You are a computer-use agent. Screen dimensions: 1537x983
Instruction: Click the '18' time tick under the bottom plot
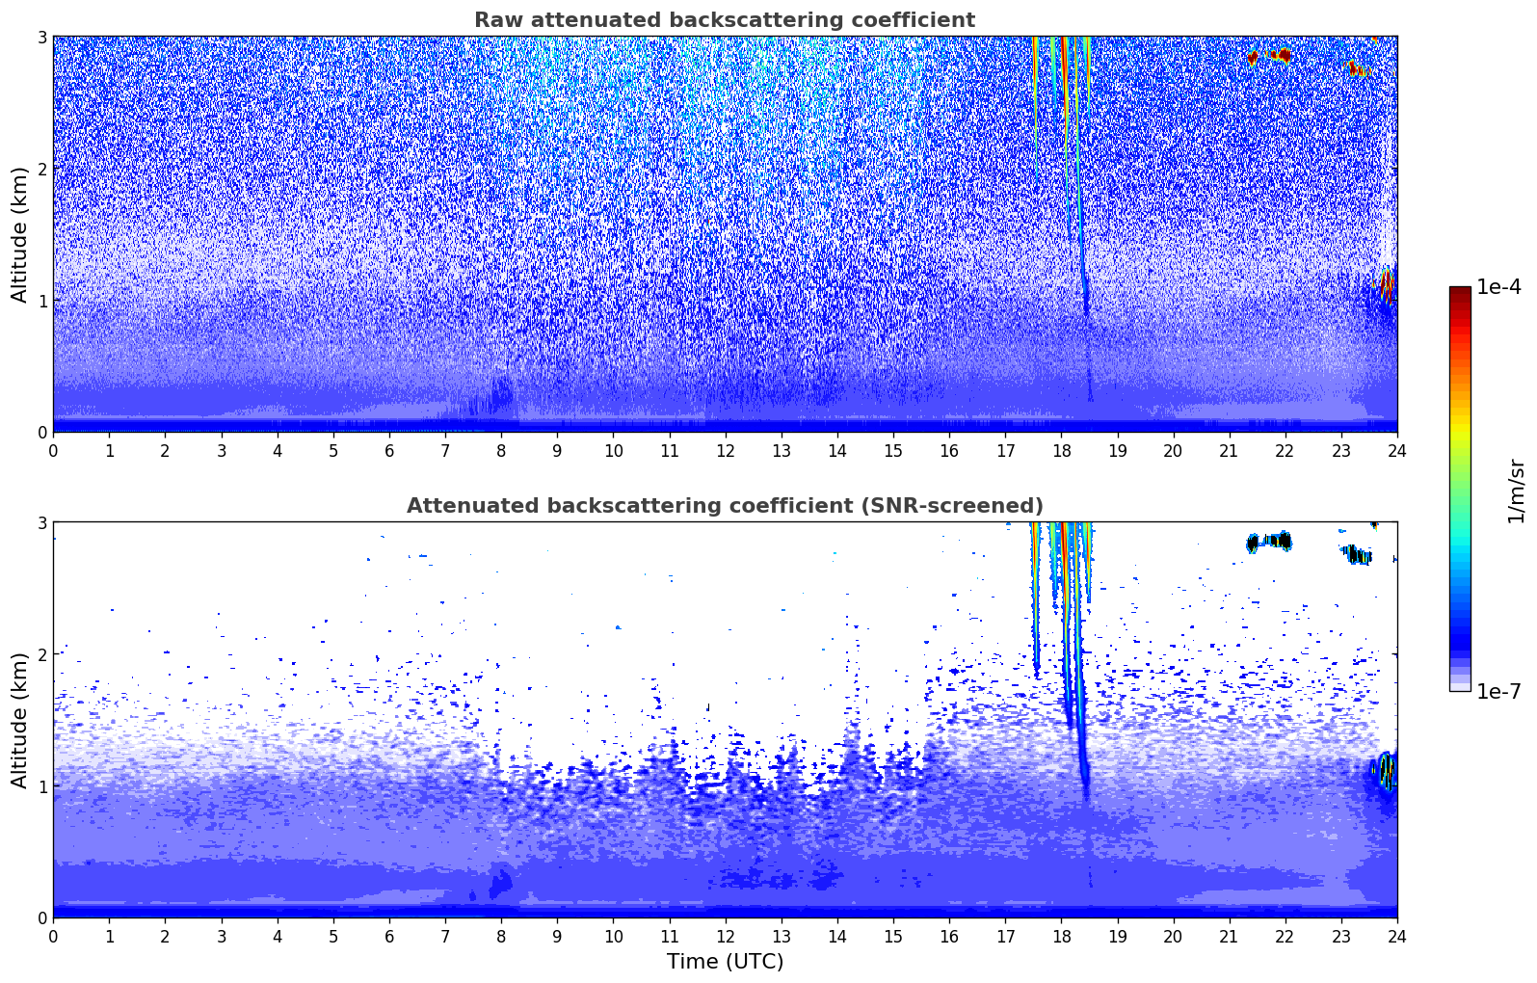pyautogui.click(x=1061, y=936)
